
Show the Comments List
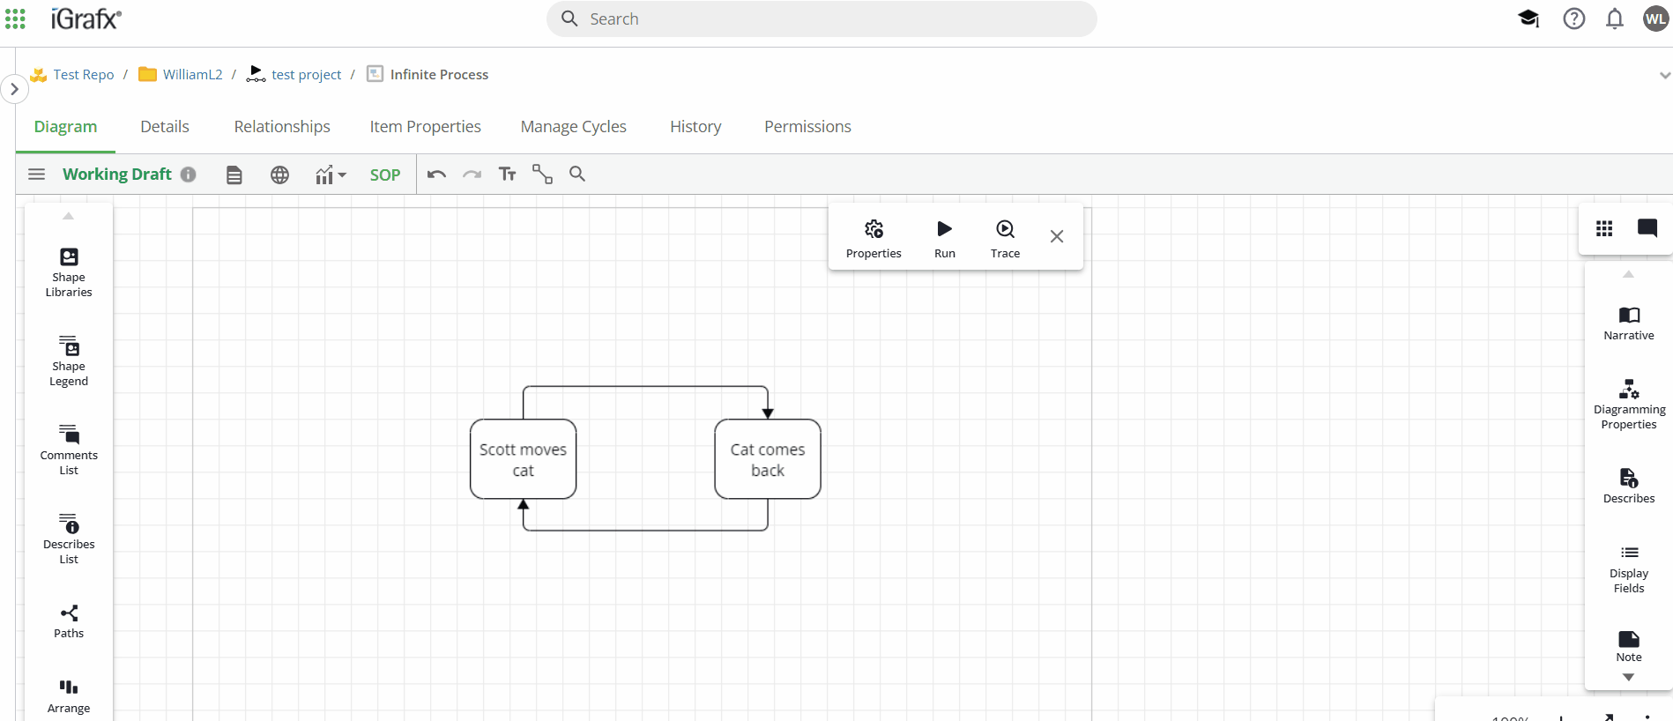point(69,450)
